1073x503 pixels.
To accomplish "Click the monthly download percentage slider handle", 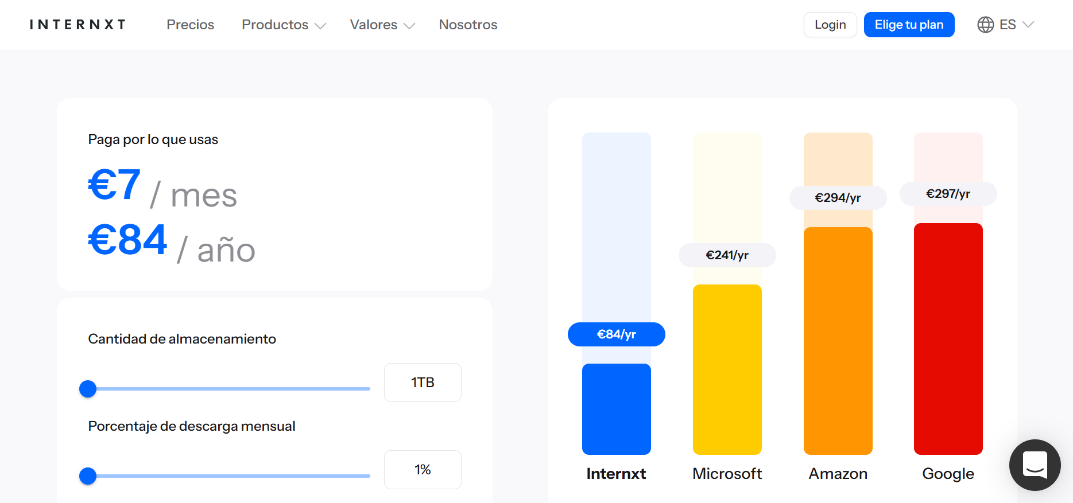I will pyautogui.click(x=88, y=476).
